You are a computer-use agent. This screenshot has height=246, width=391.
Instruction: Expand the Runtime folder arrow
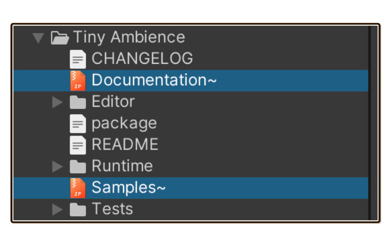pos(57,166)
